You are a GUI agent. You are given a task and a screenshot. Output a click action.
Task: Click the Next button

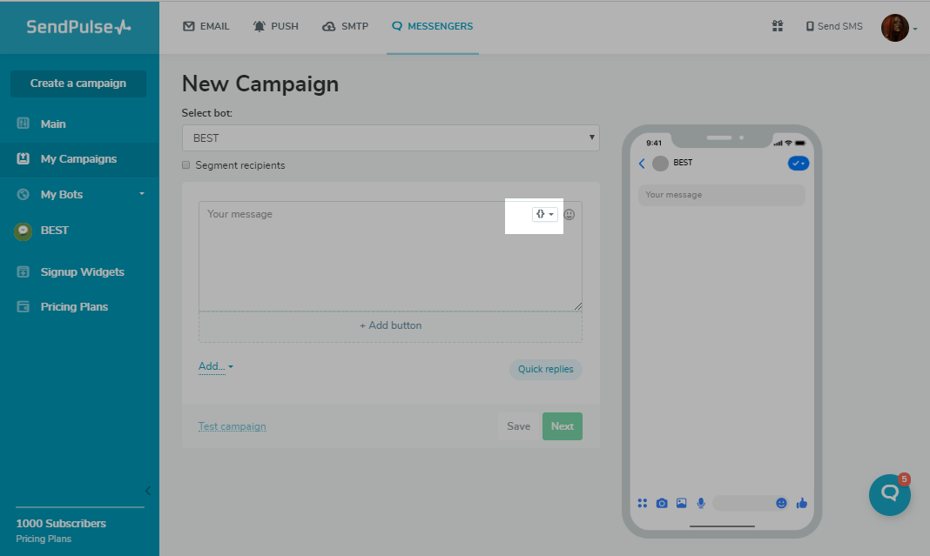pos(562,426)
